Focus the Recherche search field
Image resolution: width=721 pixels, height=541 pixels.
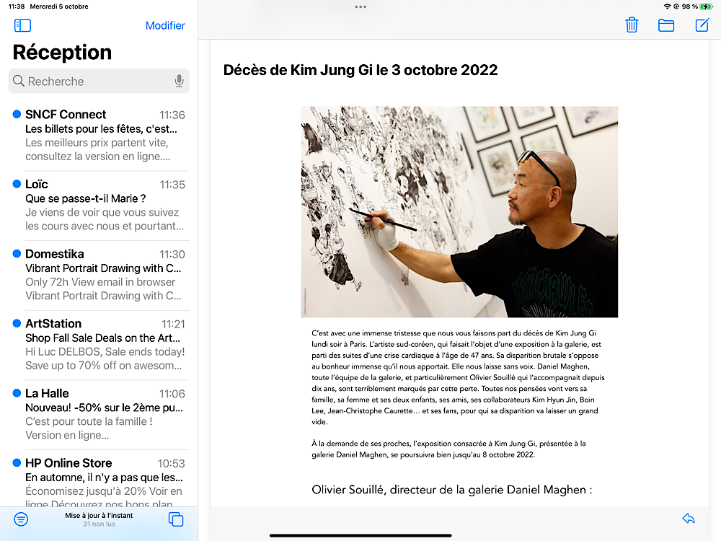[x=99, y=81]
